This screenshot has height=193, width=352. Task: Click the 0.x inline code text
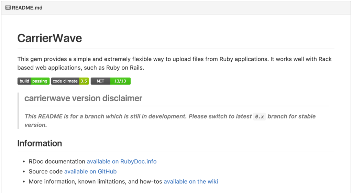pos(260,116)
